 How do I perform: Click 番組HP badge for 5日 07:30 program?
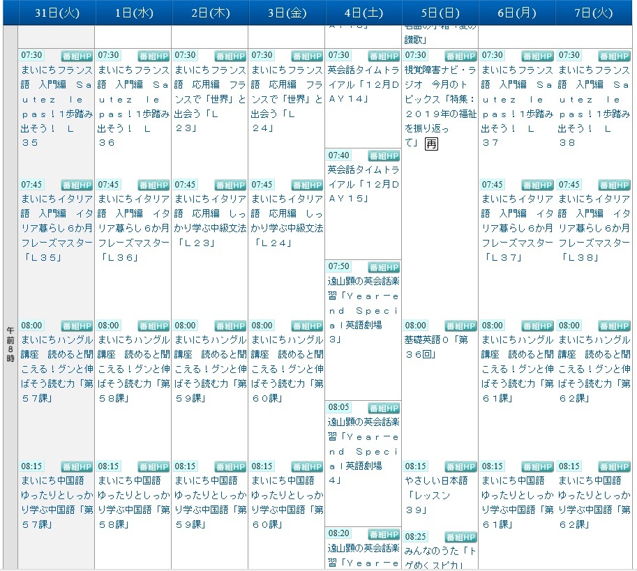tap(460, 56)
